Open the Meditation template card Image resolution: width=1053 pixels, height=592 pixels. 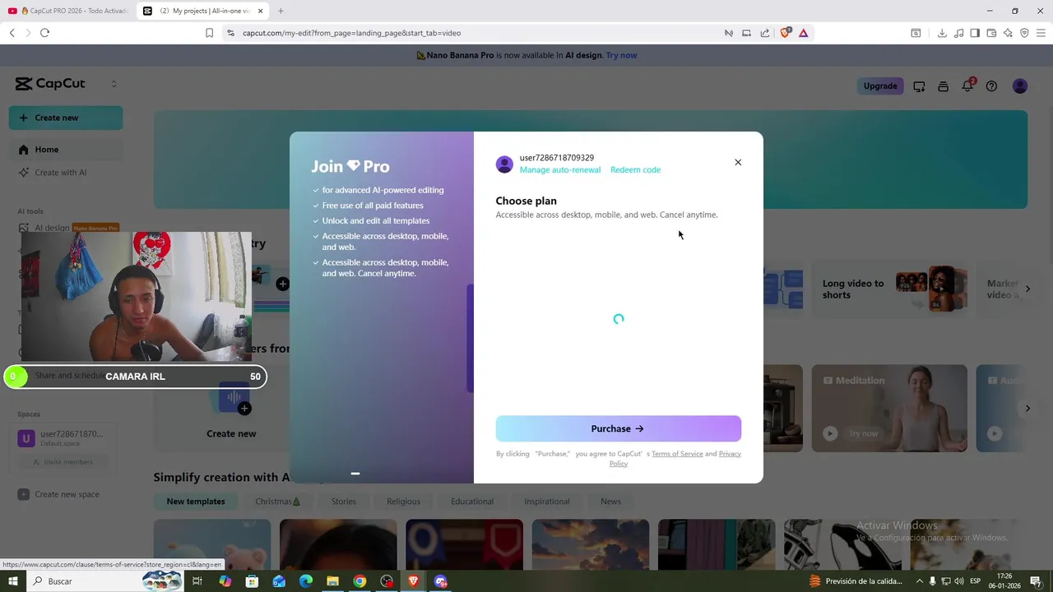(x=889, y=409)
